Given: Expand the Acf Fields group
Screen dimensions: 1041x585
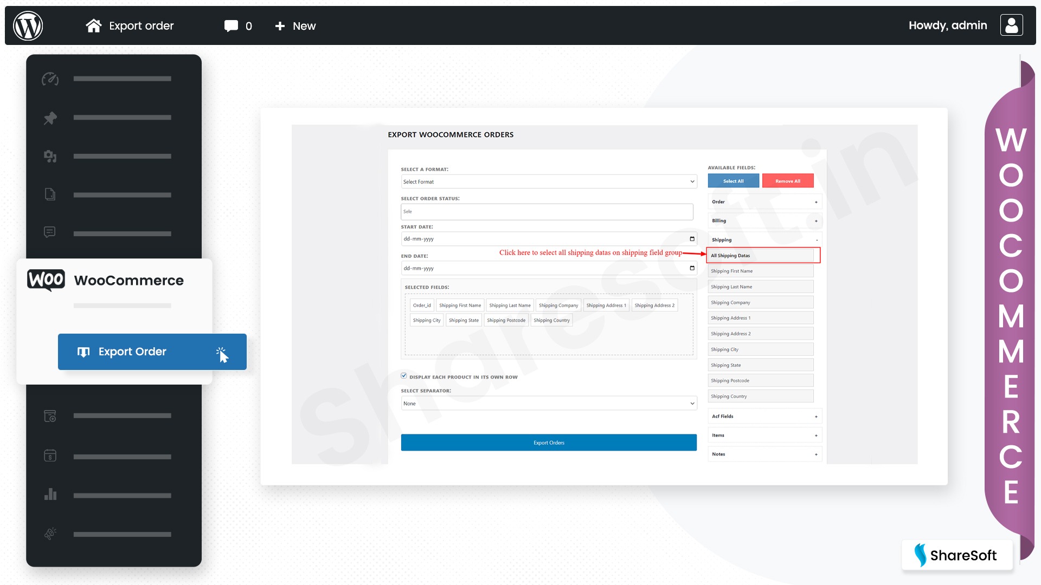Looking at the screenshot, I should coord(764,416).
